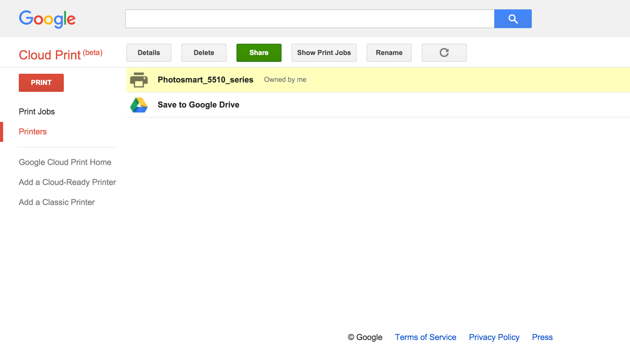The height and width of the screenshot is (350, 630).
Task: Open Terms of Service link
Action: point(425,337)
